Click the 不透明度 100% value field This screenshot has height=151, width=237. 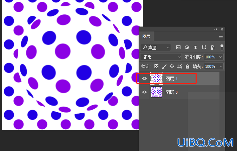211,57
